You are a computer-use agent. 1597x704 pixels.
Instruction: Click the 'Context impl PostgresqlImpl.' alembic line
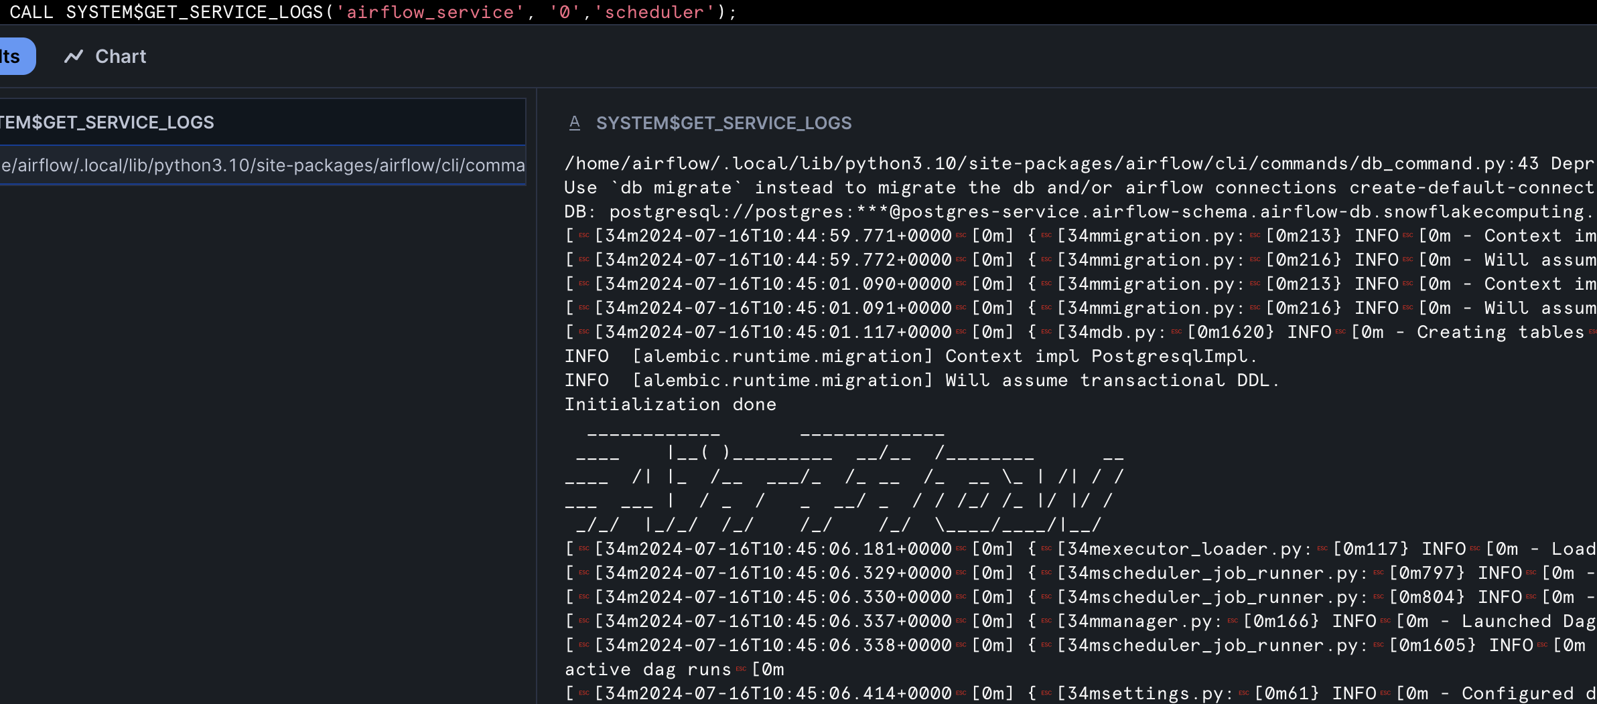pos(911,357)
